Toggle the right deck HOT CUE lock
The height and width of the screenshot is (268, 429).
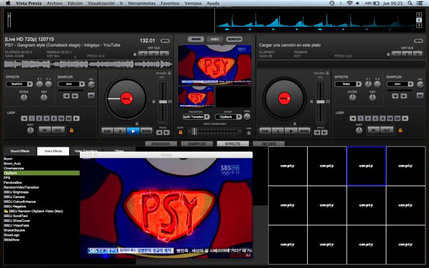388,54
